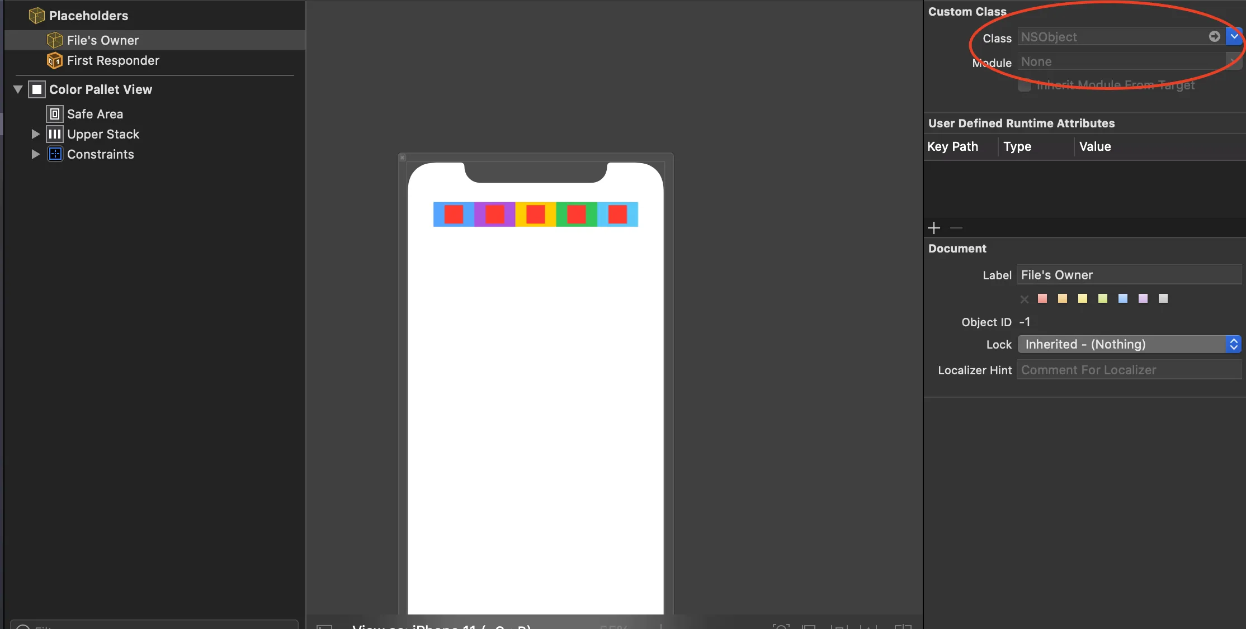Image resolution: width=1246 pixels, height=629 pixels.
Task: Click the jump-to-class arrow in Class field
Action: tap(1214, 37)
